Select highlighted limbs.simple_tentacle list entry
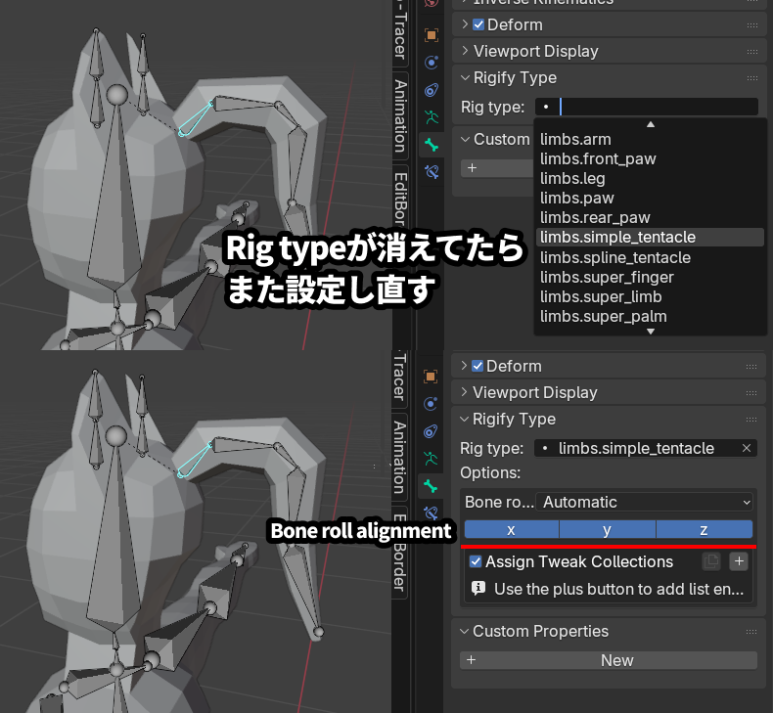This screenshot has width=773, height=713. 650,238
